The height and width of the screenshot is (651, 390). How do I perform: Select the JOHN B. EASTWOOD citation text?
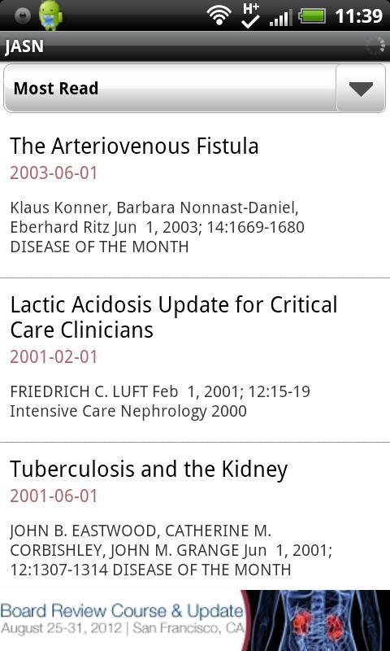pos(171,550)
